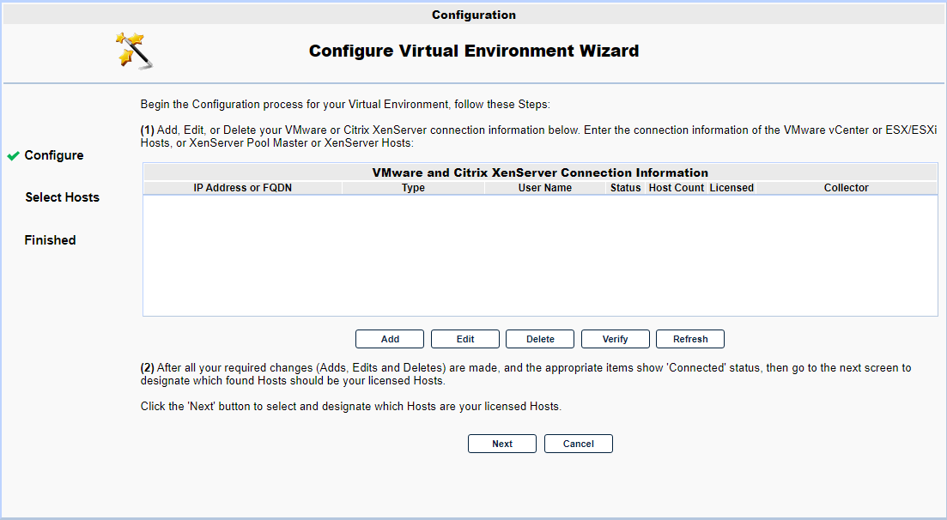The height and width of the screenshot is (520, 947).
Task: Refresh the connection list
Action: click(x=689, y=339)
